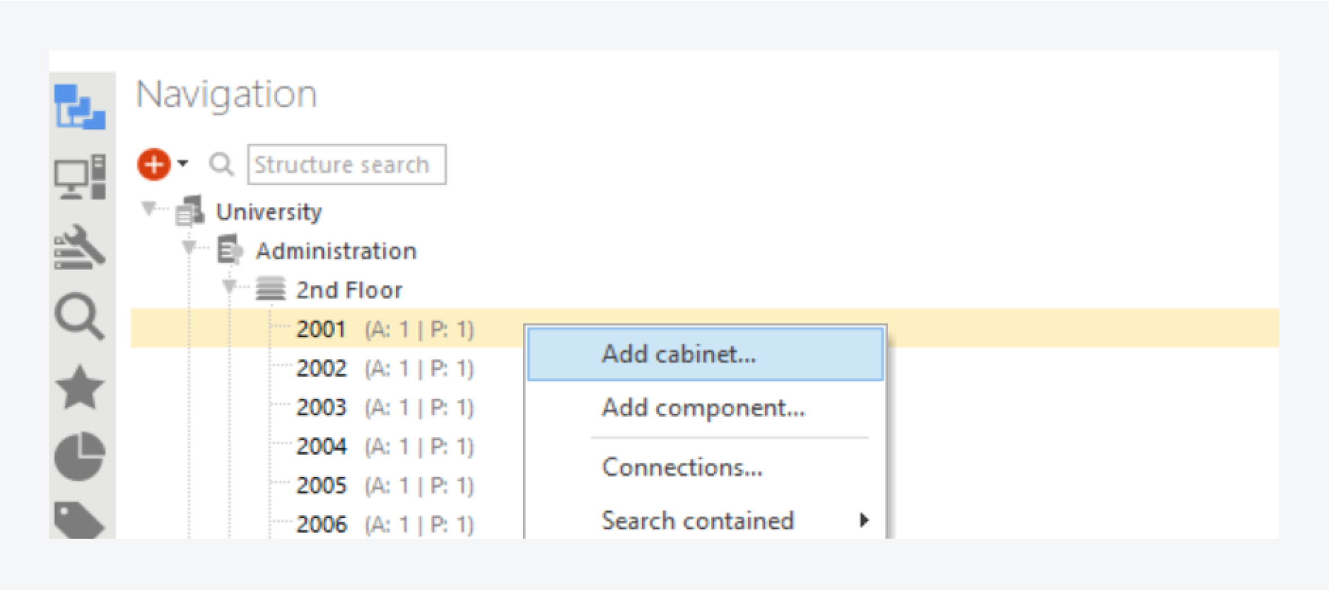Click in the Structure search field

(x=347, y=165)
